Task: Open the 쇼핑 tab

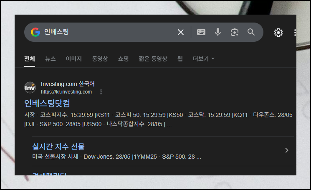Action: (x=124, y=59)
